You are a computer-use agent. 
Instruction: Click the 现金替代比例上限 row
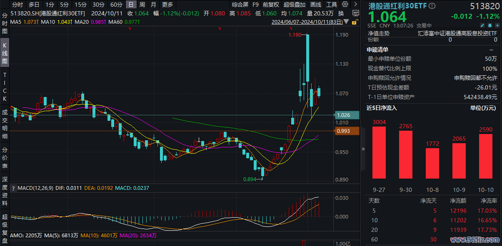point(432,68)
